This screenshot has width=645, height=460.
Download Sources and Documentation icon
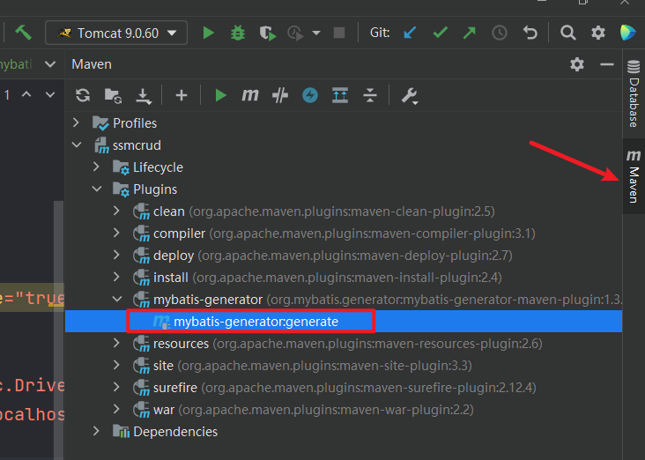(x=143, y=96)
